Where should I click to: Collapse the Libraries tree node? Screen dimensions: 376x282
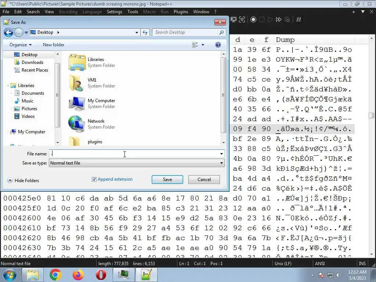coord(8,85)
